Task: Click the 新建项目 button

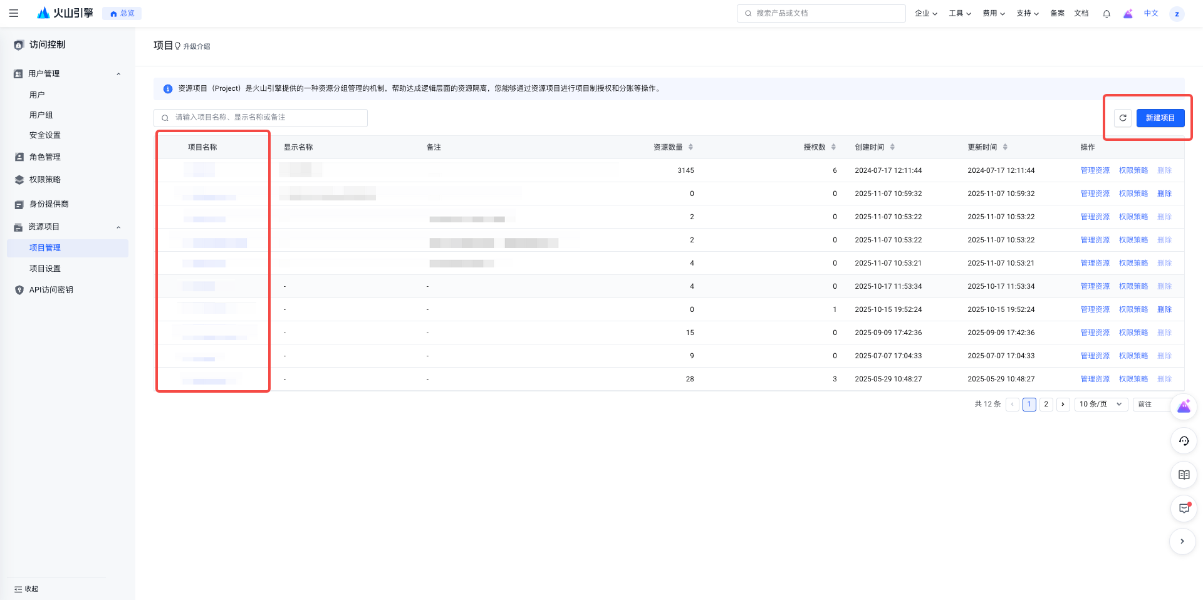Action: (1160, 118)
